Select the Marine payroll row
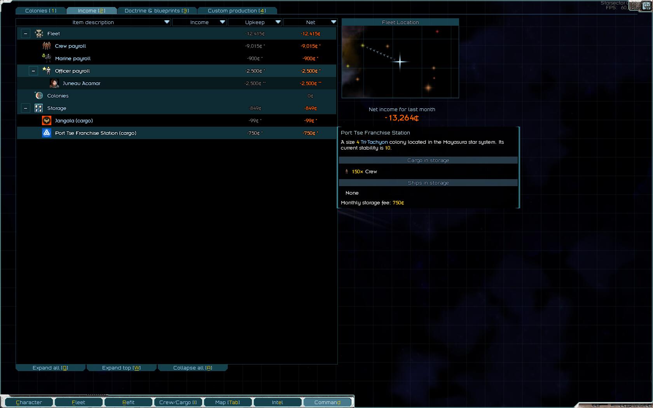The width and height of the screenshot is (653, 408). pos(176,58)
